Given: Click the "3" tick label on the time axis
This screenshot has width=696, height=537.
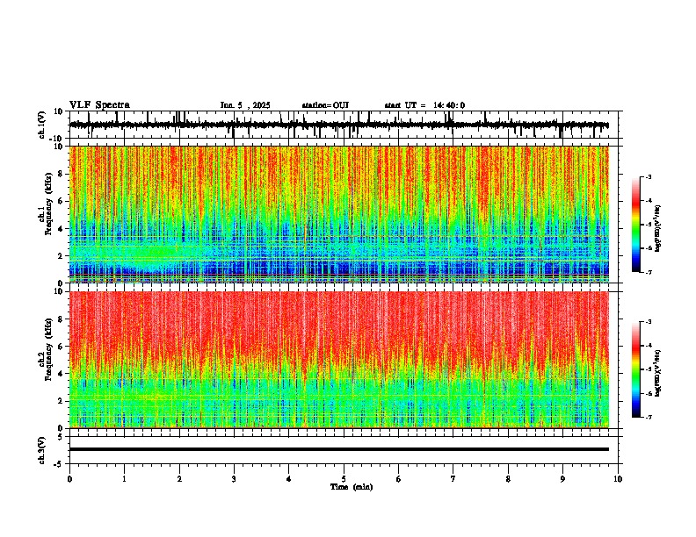Looking at the screenshot, I should [x=234, y=479].
